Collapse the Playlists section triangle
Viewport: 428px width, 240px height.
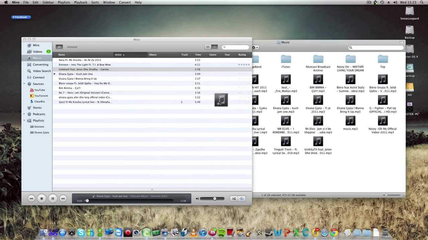click(x=24, y=120)
